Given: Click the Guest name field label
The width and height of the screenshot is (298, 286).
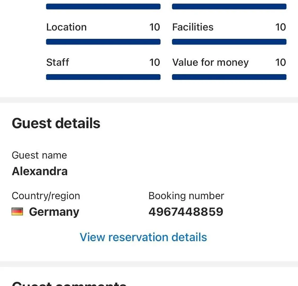Looking at the screenshot, I should point(39,155).
